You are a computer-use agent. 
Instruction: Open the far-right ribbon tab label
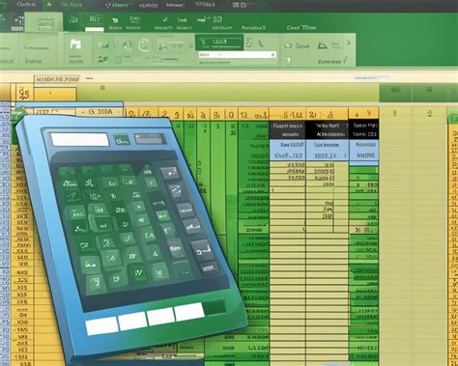point(301,28)
